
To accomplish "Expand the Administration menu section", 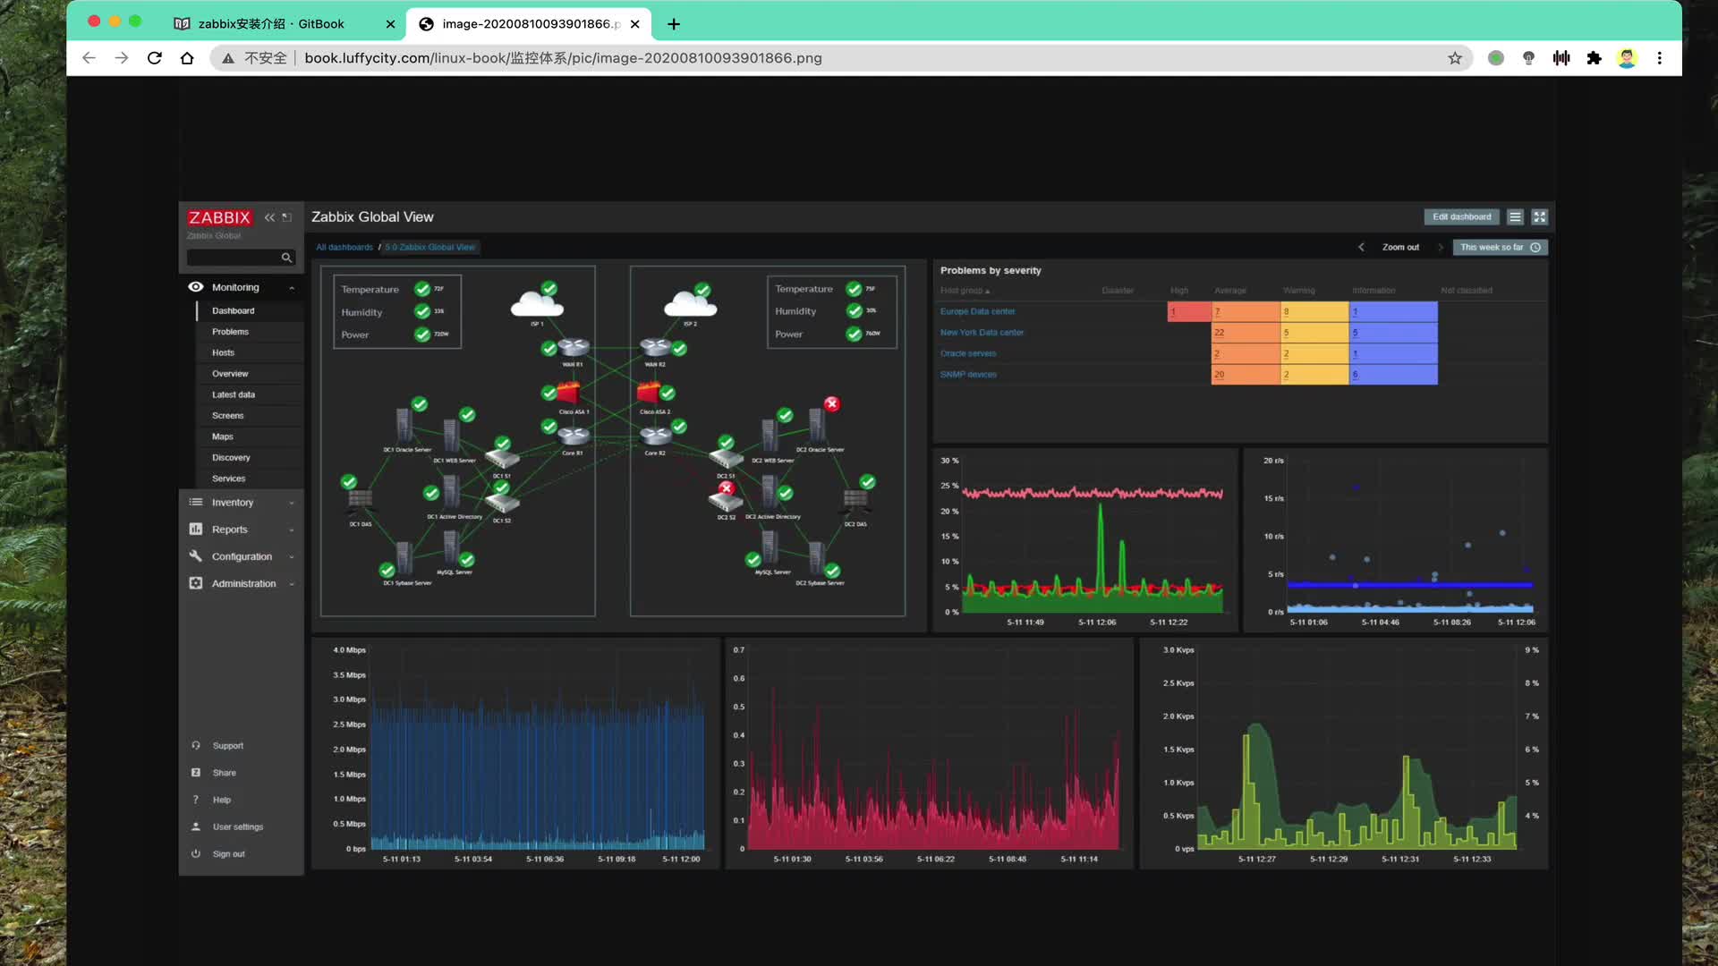I will (x=292, y=584).
